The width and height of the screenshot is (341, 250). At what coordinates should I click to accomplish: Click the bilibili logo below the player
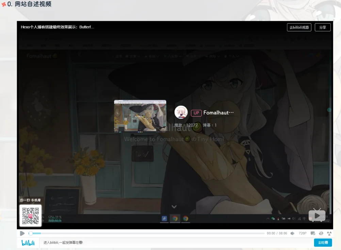coord(28,243)
